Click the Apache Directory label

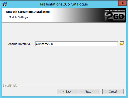[19, 44]
